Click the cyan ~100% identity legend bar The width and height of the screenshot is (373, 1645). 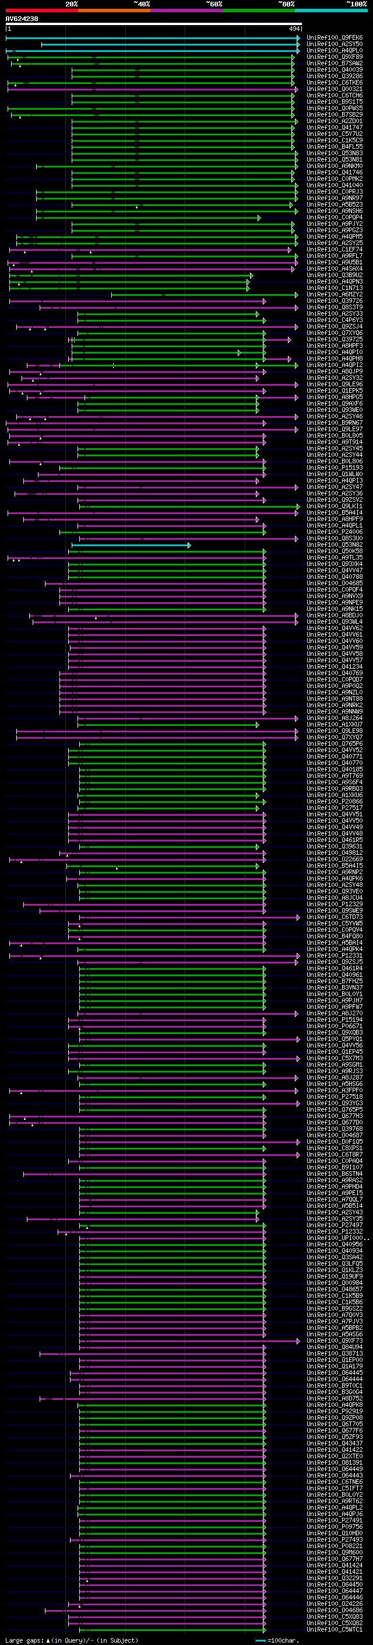[332, 11]
